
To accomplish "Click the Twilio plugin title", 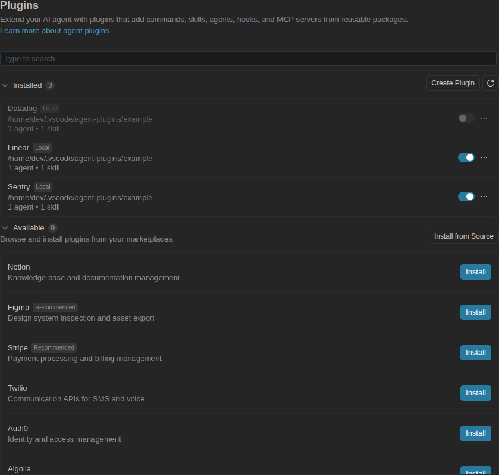I will coord(17,388).
